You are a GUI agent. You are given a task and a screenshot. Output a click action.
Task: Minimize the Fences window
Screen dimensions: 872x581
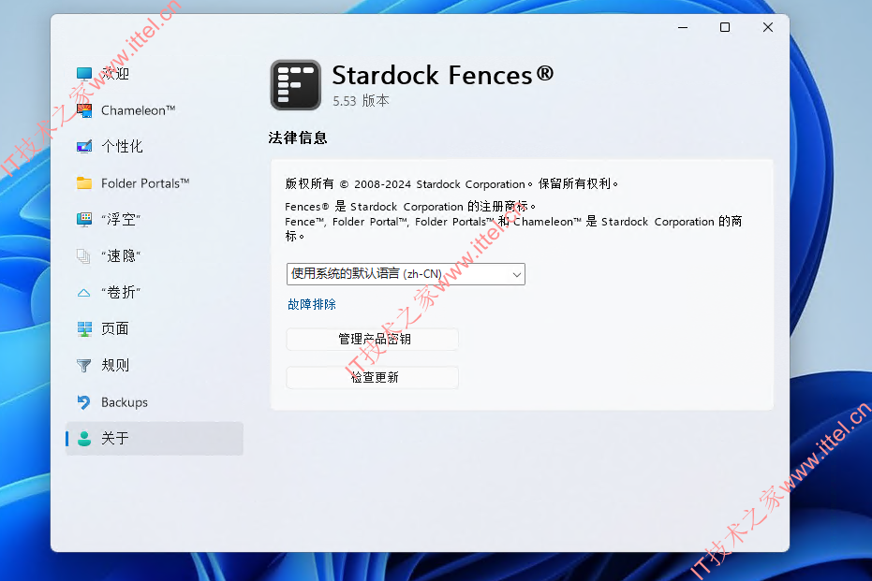click(683, 27)
